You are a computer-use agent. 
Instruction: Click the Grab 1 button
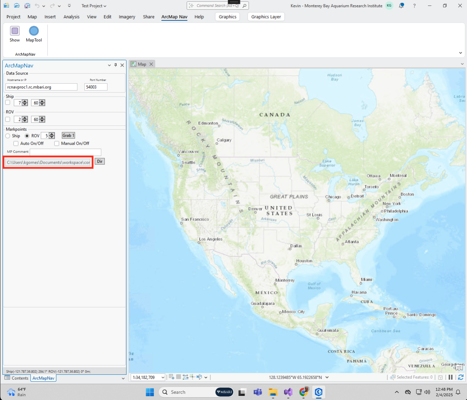click(68, 135)
